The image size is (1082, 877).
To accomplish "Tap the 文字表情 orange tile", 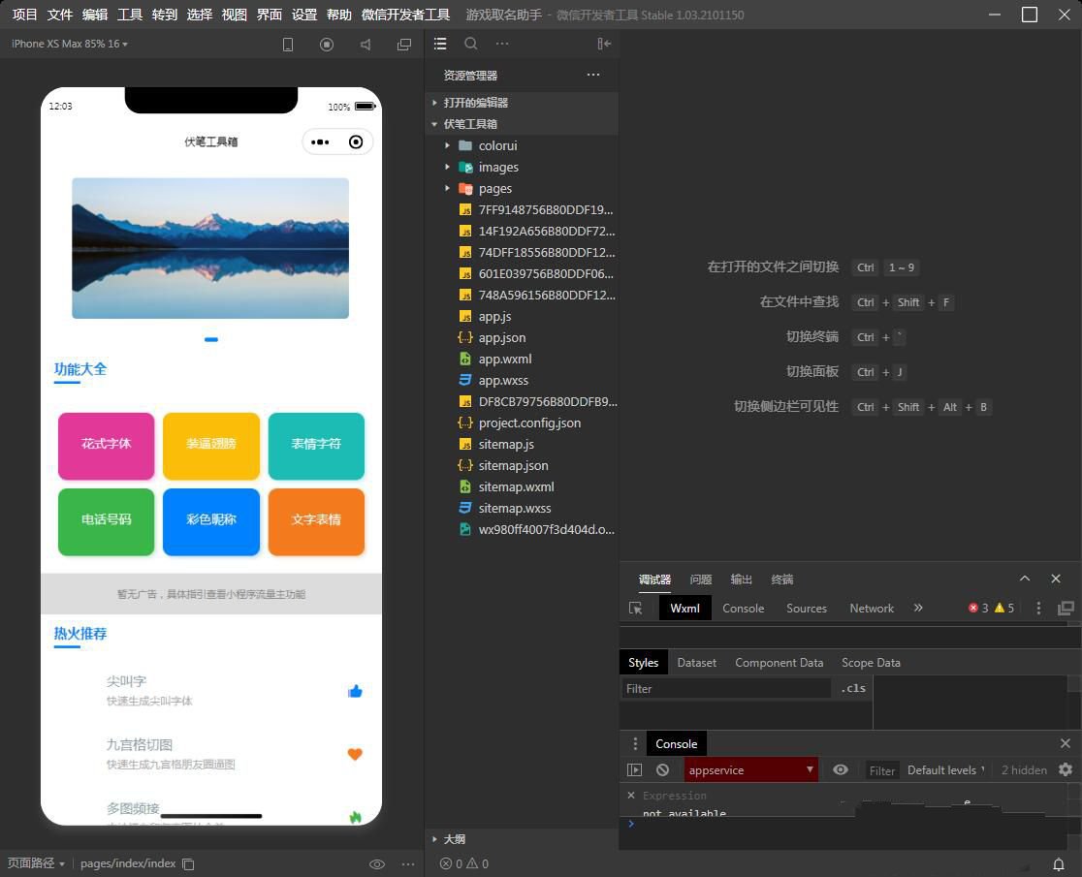I will (x=316, y=521).
